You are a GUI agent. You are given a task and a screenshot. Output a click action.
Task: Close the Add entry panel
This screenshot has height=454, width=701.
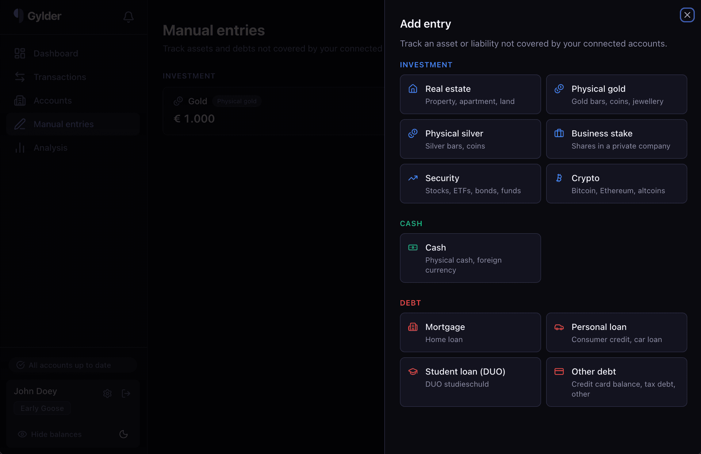[x=687, y=15]
